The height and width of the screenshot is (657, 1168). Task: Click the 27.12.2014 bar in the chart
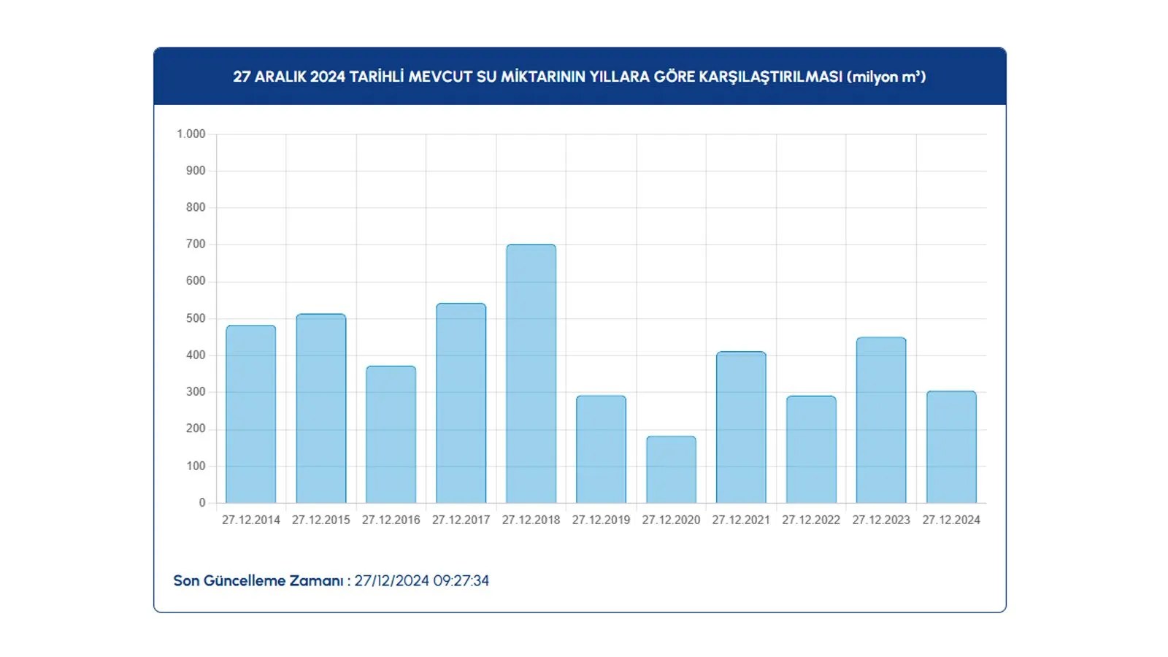[x=251, y=414]
